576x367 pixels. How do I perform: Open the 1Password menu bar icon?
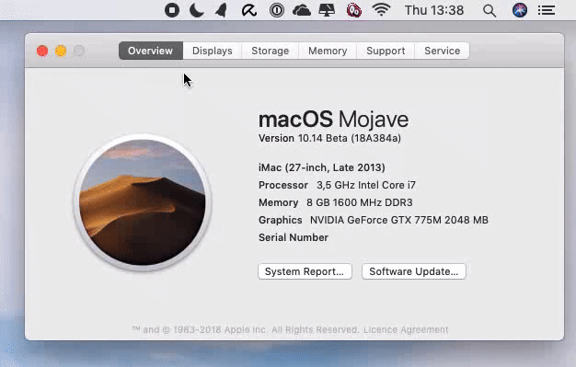[277, 10]
